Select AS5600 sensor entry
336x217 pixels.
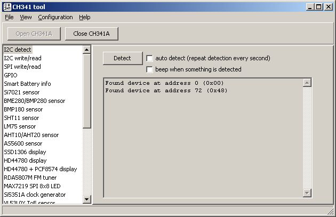tap(23, 143)
